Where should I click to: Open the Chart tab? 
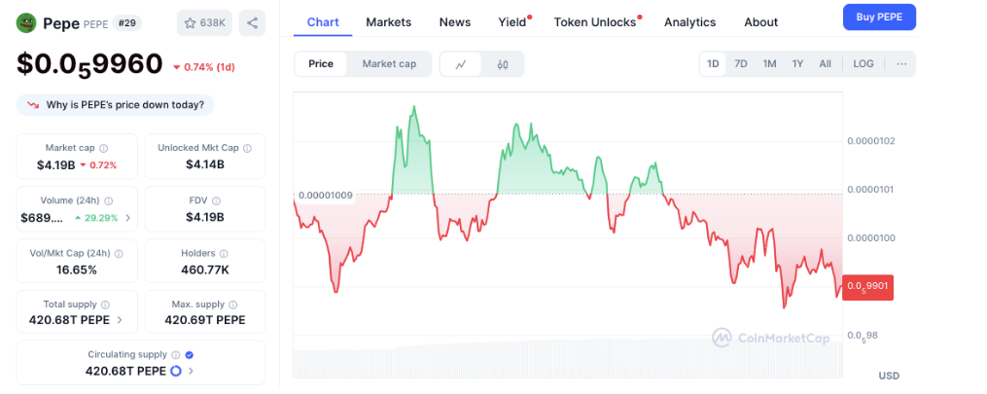click(323, 22)
